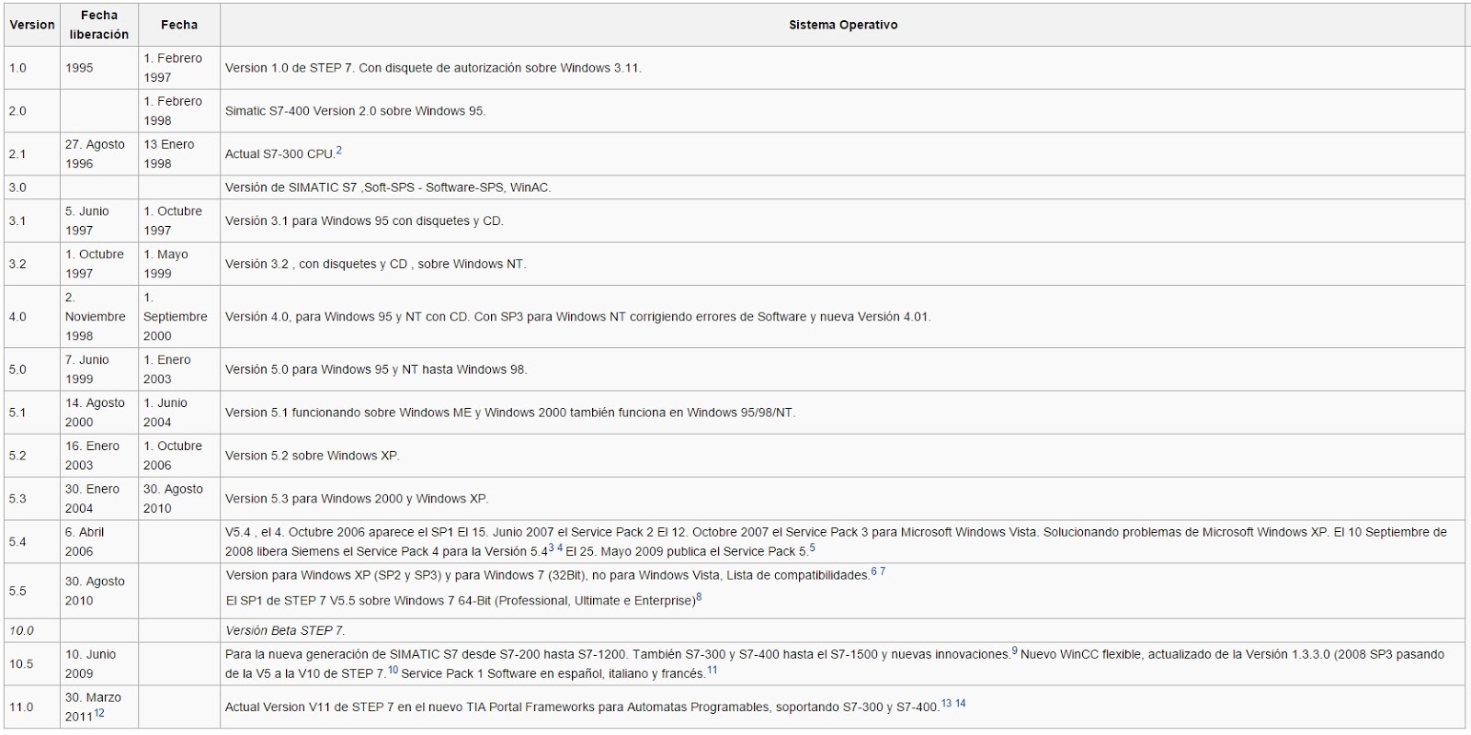This screenshot has width=1471, height=735.
Task: Open footnote 3 after Versión 5.4
Action: [551, 548]
